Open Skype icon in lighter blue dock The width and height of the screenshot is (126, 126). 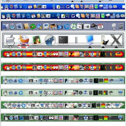[77, 7]
